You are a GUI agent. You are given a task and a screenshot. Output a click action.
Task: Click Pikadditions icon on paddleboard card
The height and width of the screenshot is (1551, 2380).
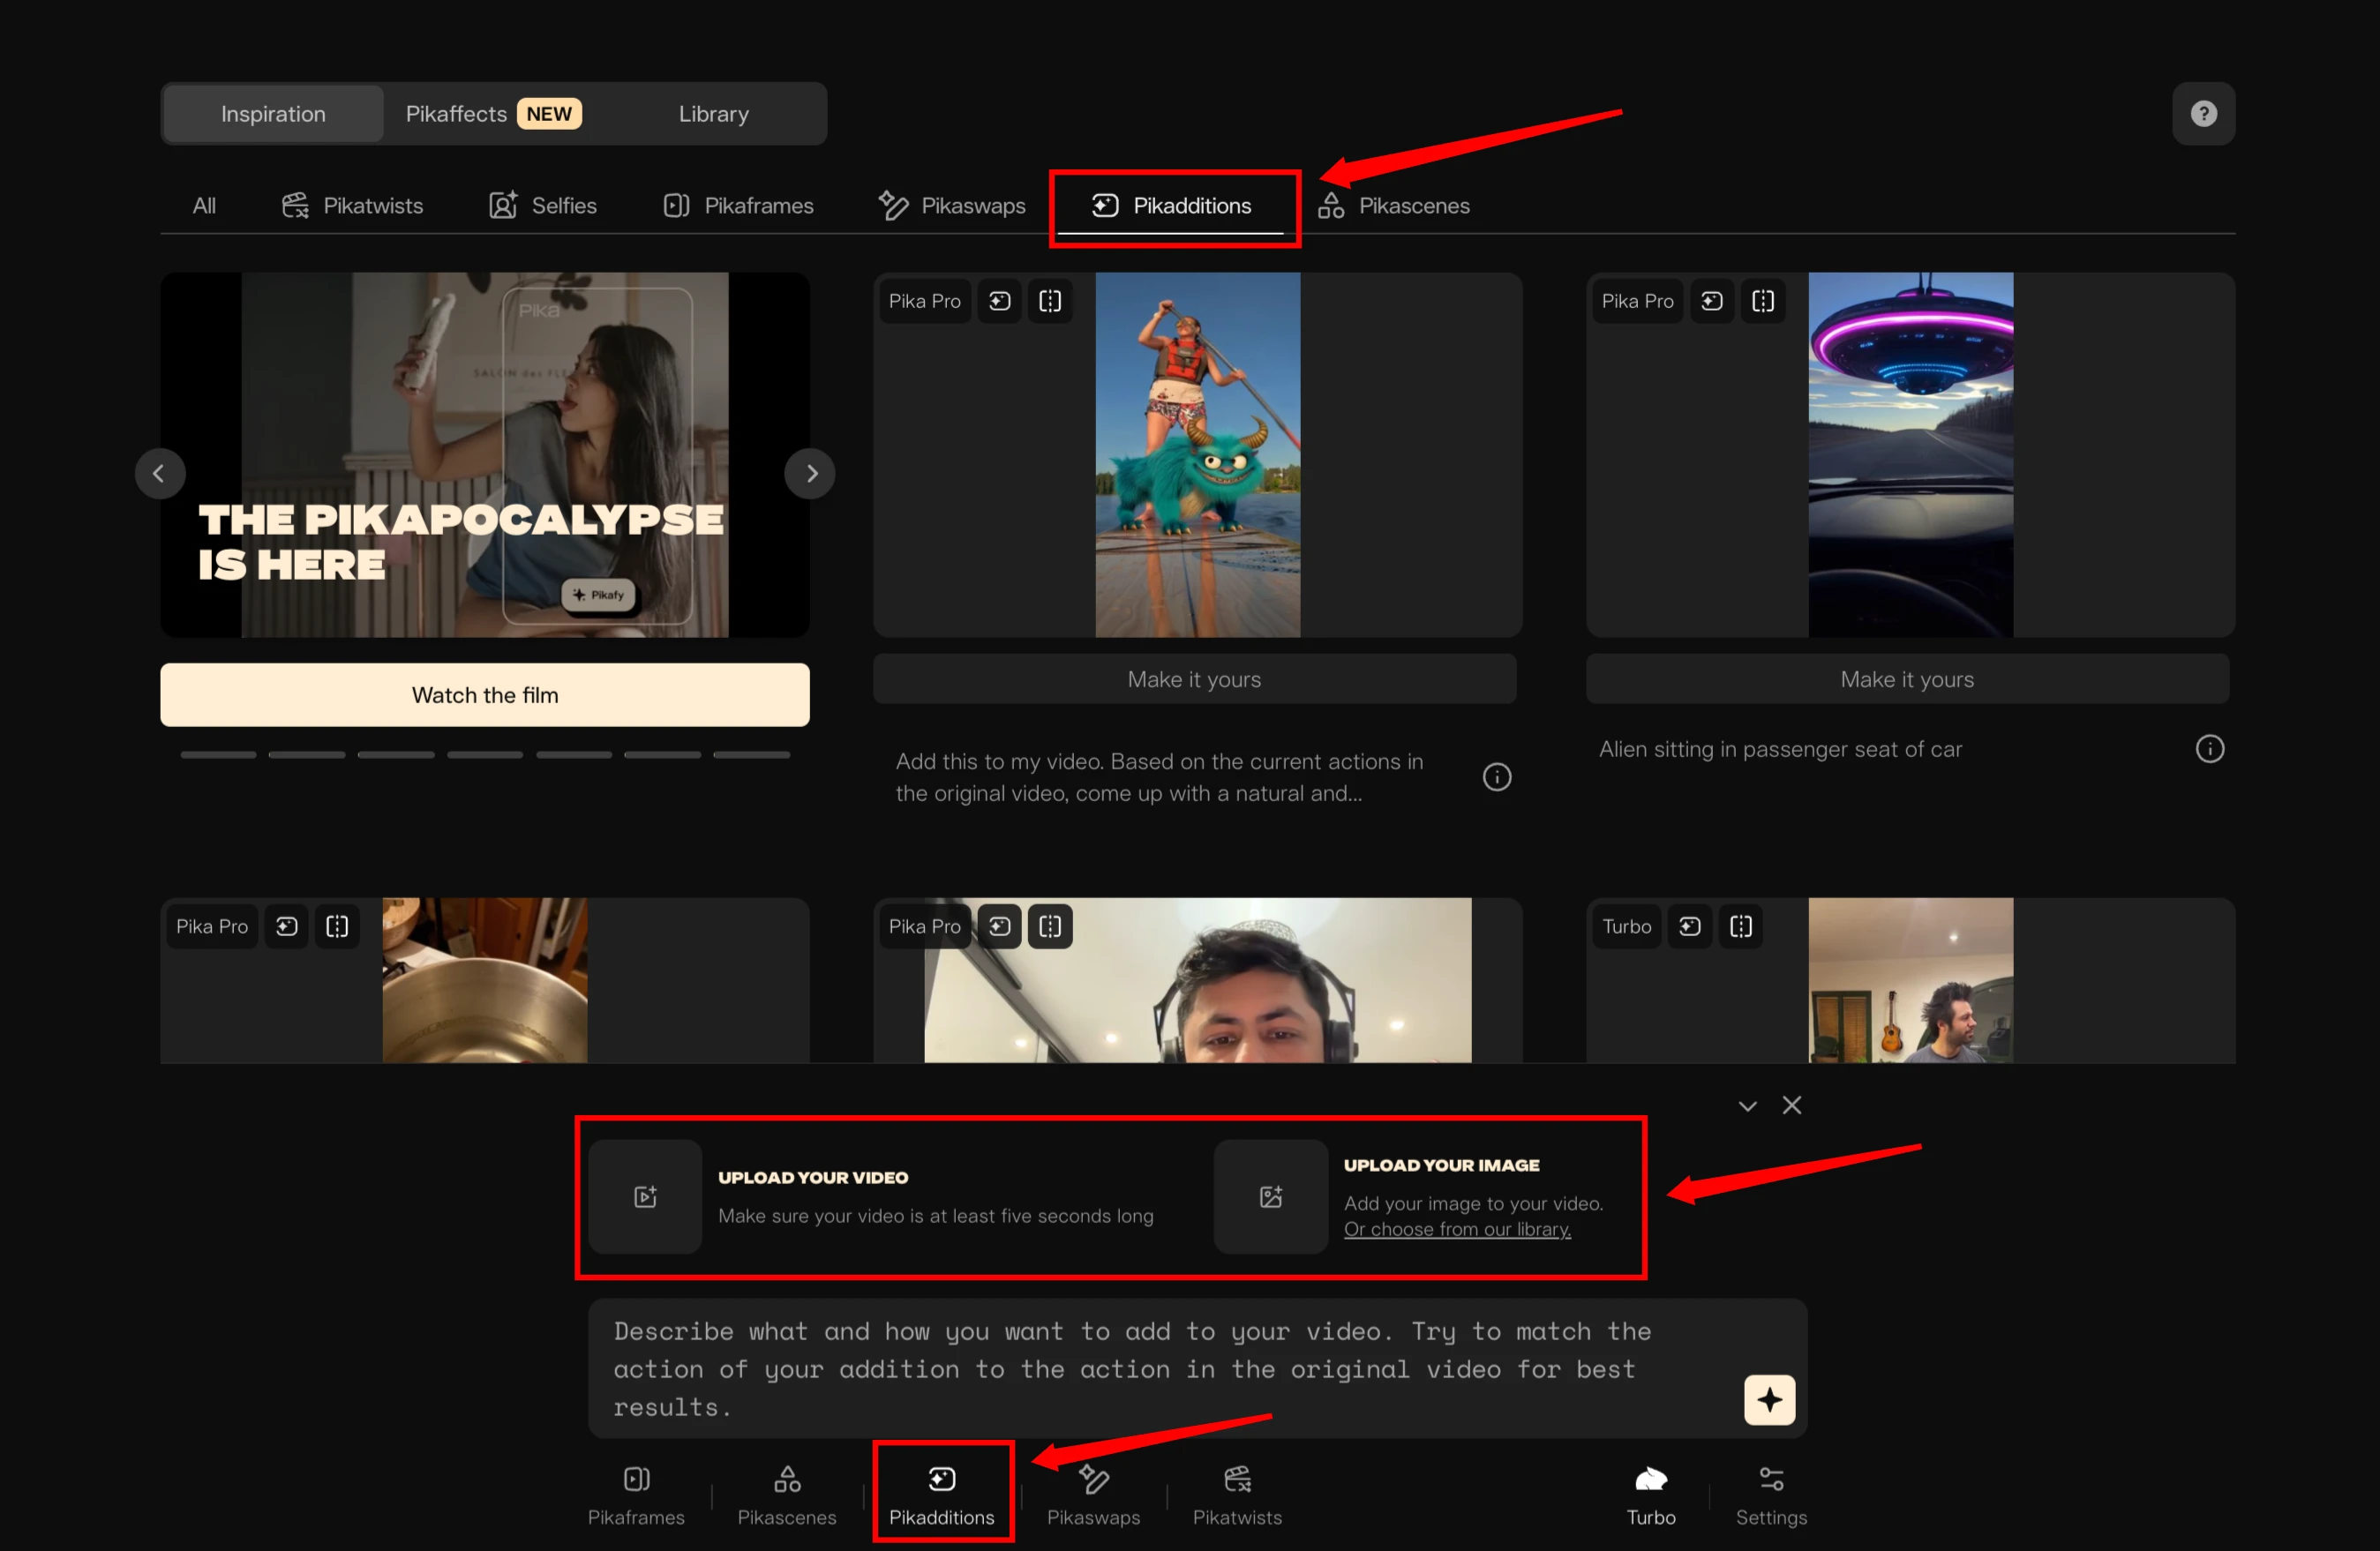(x=999, y=301)
